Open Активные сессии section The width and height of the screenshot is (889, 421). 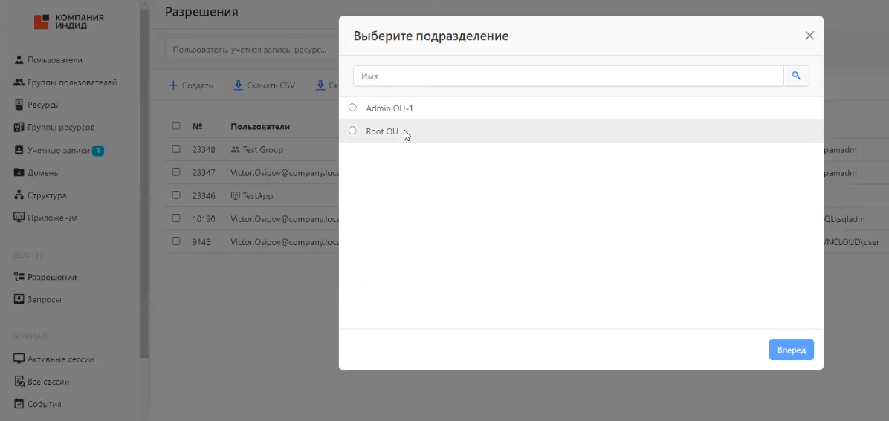click(60, 359)
